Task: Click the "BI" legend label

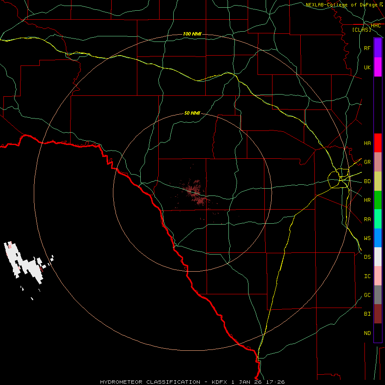Action: click(367, 314)
